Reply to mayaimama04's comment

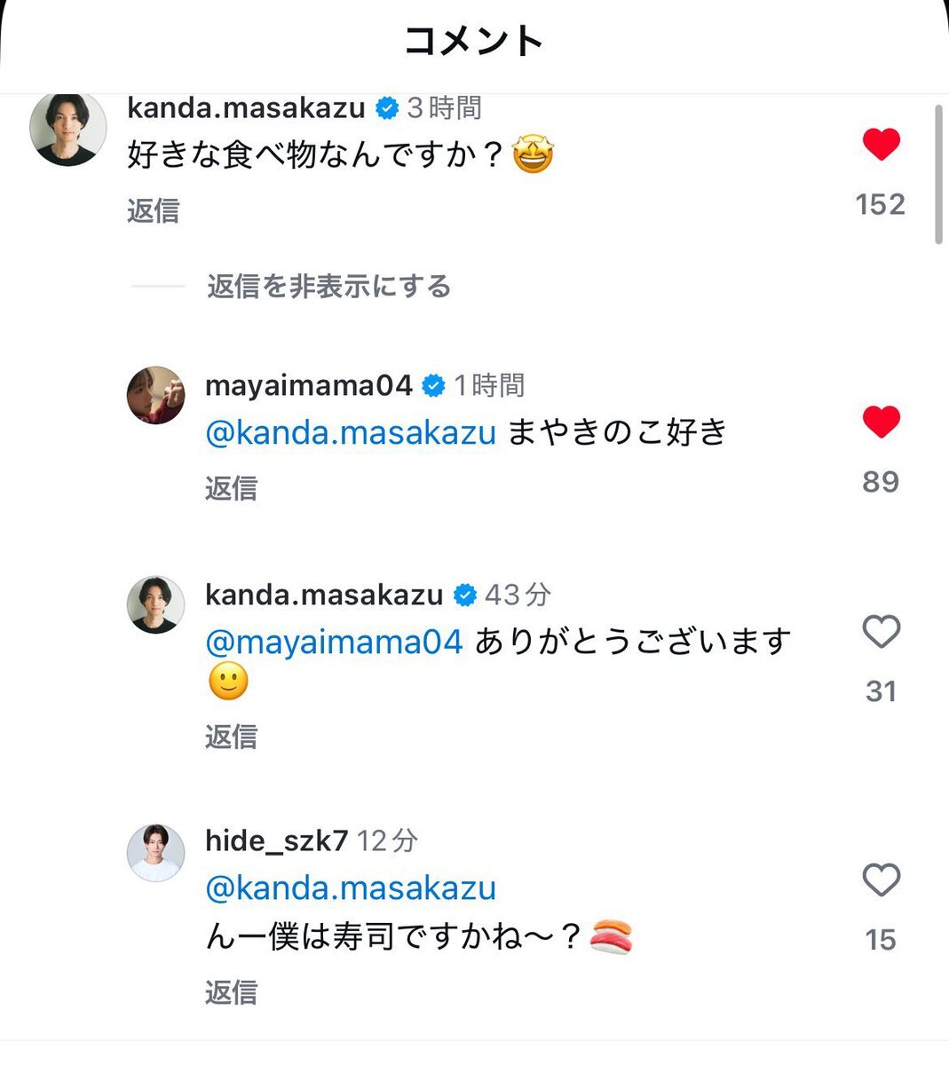tap(231, 488)
